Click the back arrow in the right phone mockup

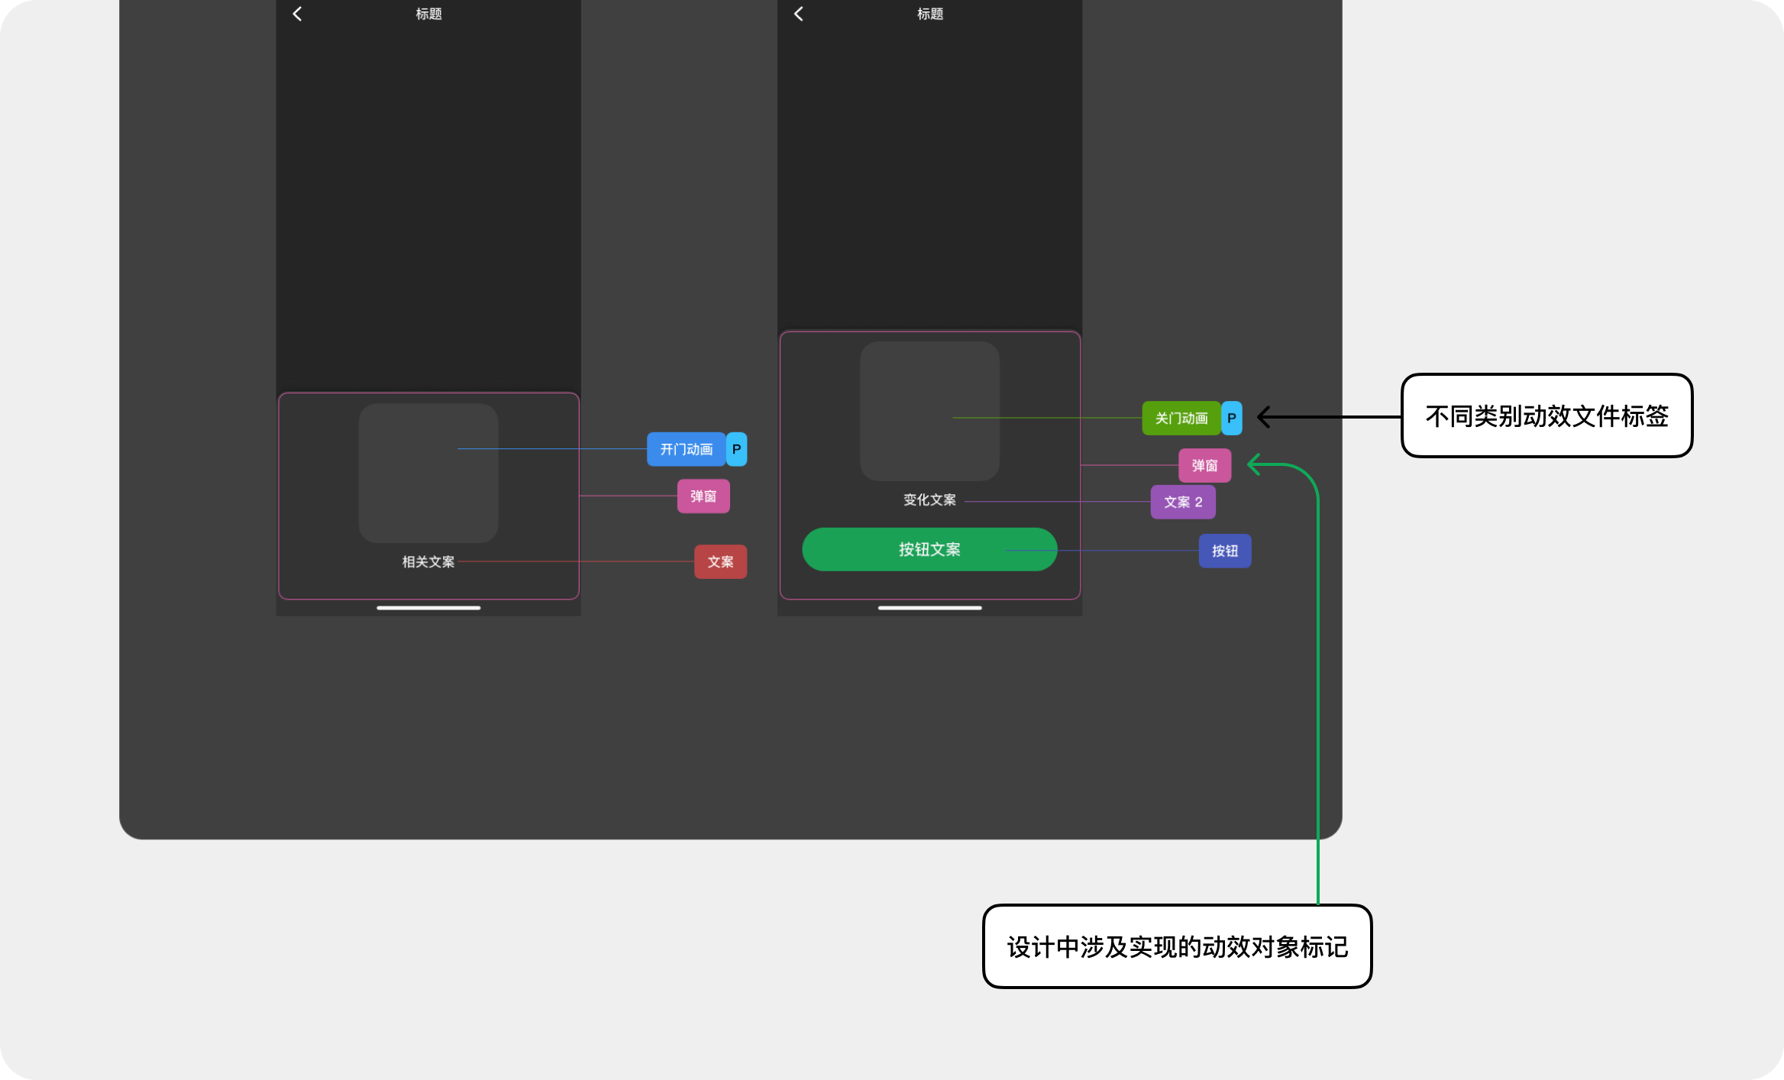799,14
